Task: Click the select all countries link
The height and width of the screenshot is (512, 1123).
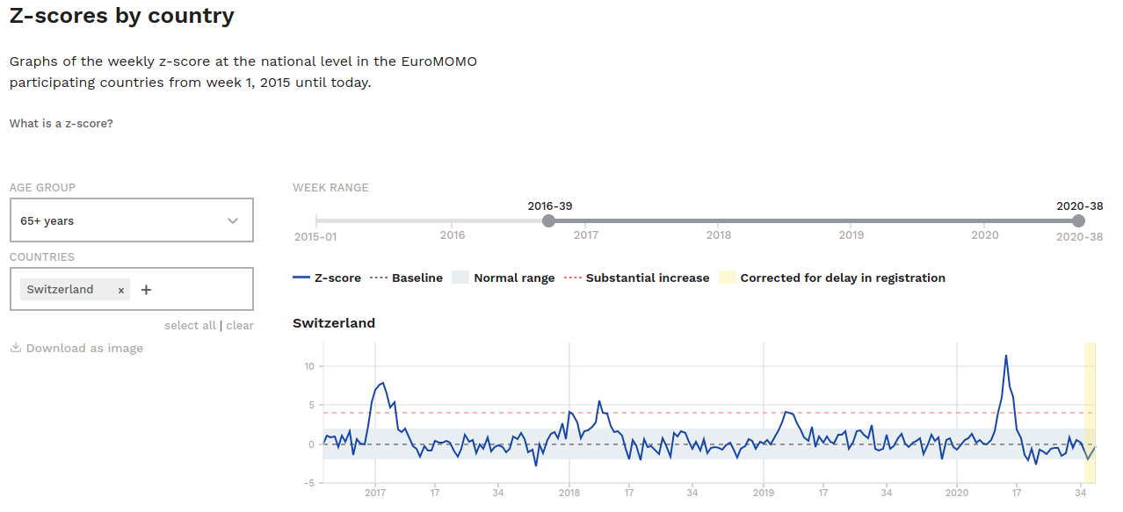Action: coord(189,326)
